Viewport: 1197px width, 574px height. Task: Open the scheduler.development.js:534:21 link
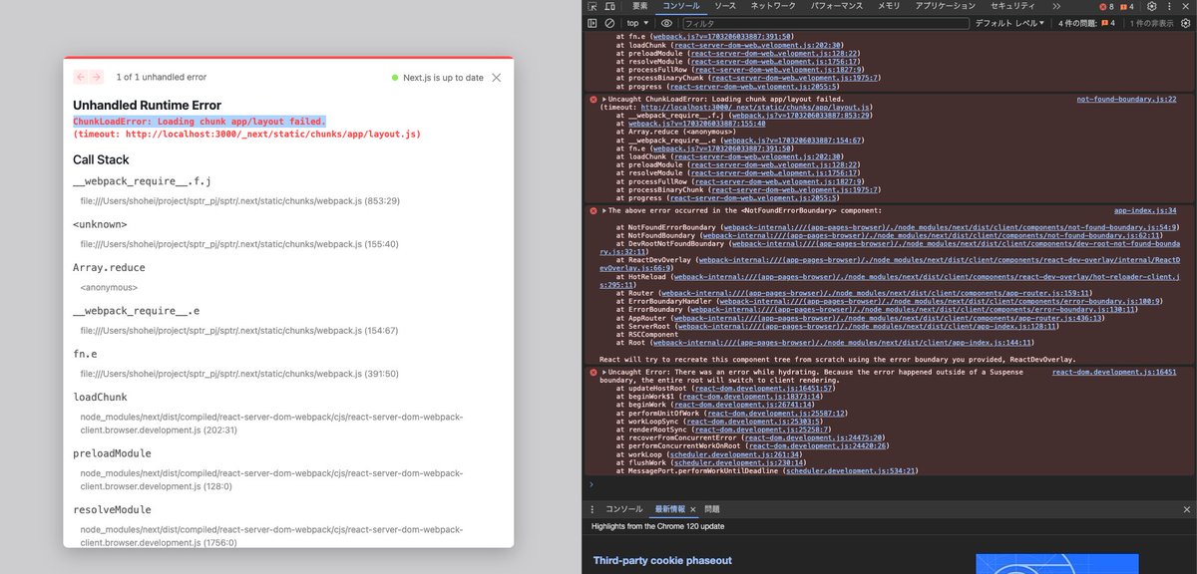click(x=850, y=470)
